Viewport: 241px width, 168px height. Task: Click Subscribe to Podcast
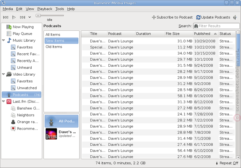(x=172, y=17)
